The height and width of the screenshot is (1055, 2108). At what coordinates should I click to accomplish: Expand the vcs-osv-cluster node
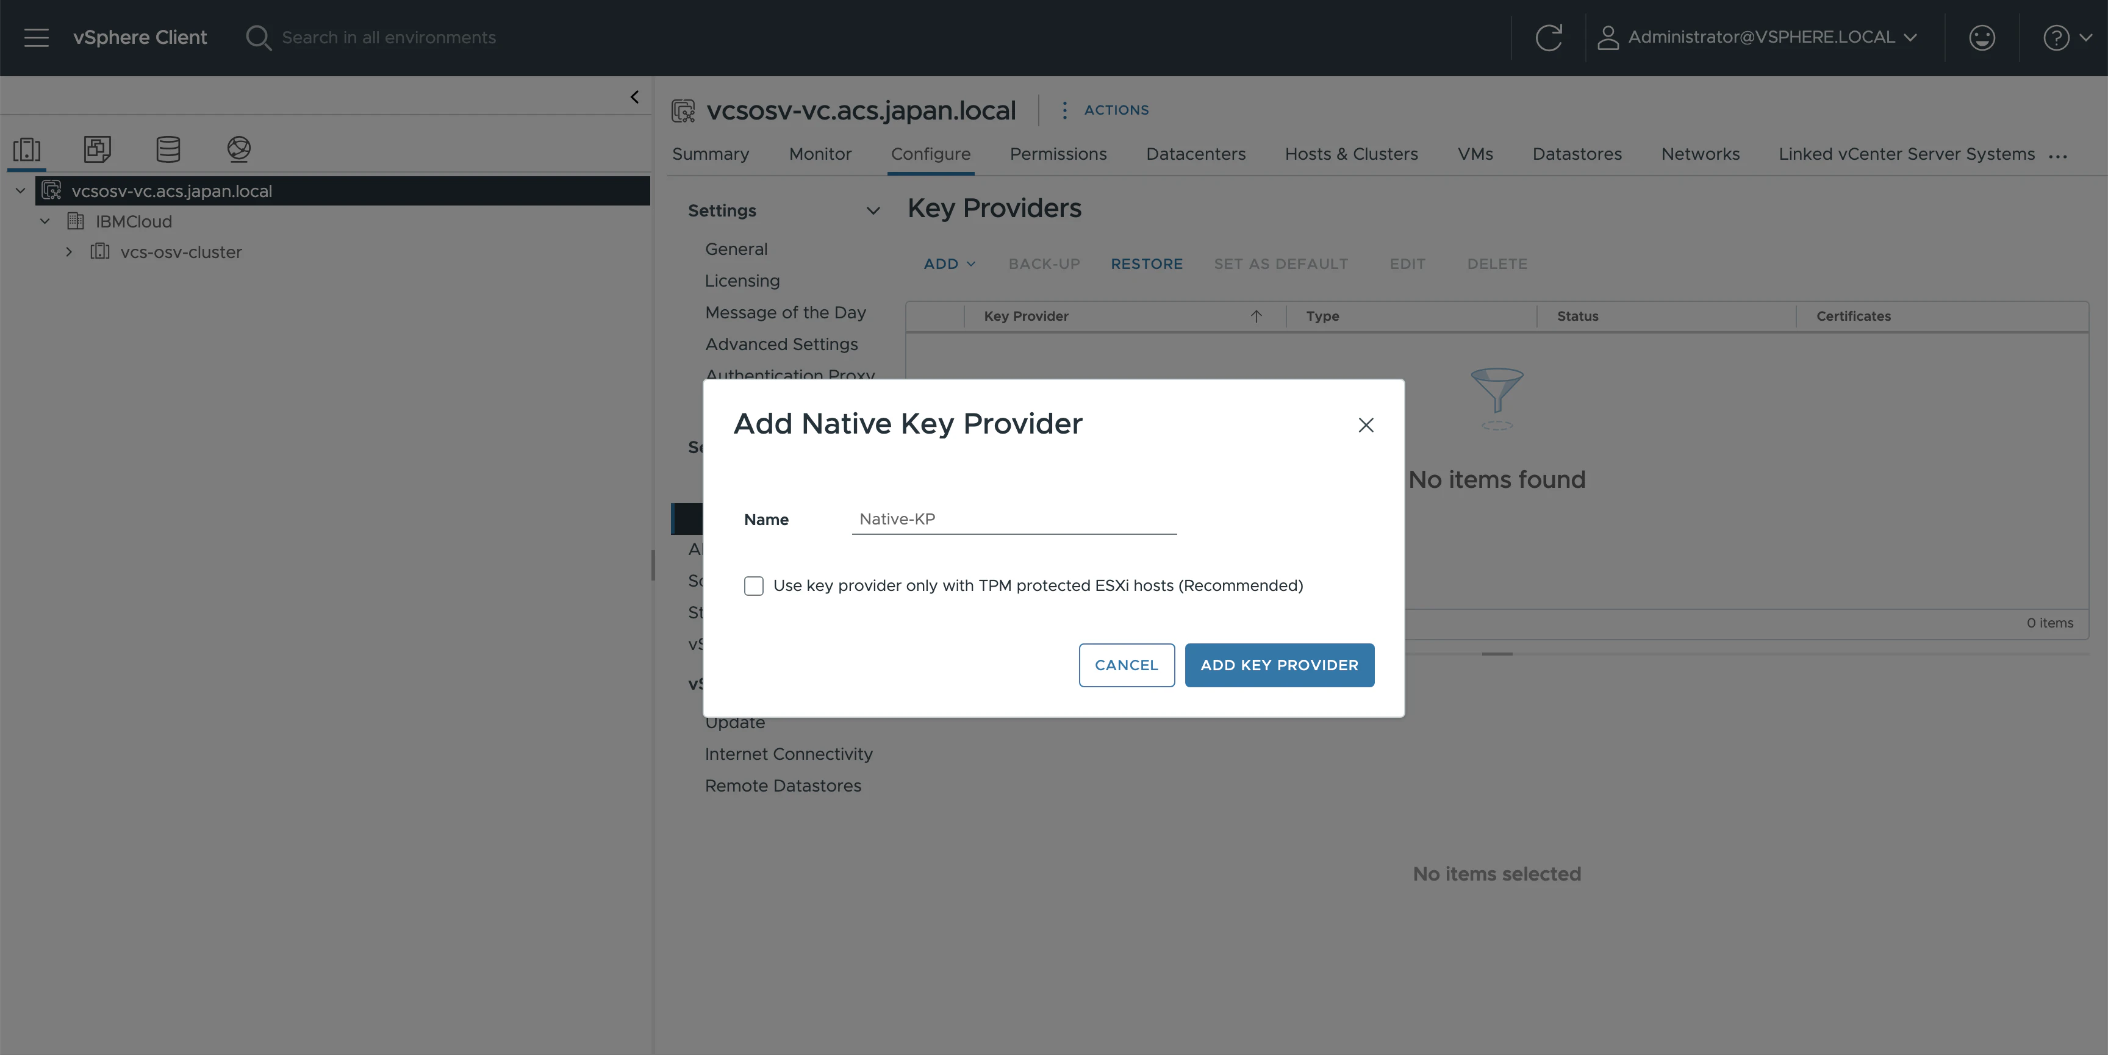pyautogui.click(x=70, y=252)
